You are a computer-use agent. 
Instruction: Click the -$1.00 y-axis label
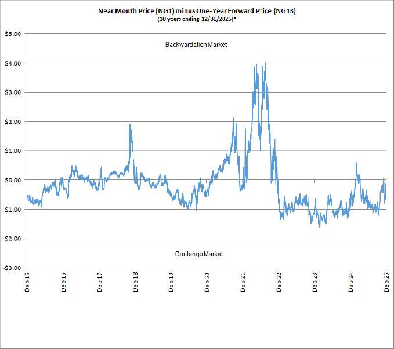[x=12, y=210]
